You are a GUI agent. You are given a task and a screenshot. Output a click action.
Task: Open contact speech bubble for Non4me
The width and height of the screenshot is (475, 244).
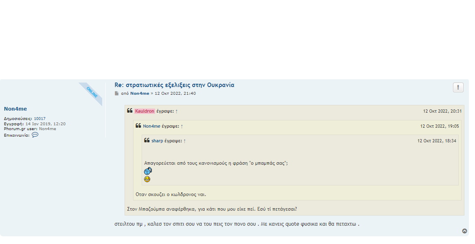point(35,135)
